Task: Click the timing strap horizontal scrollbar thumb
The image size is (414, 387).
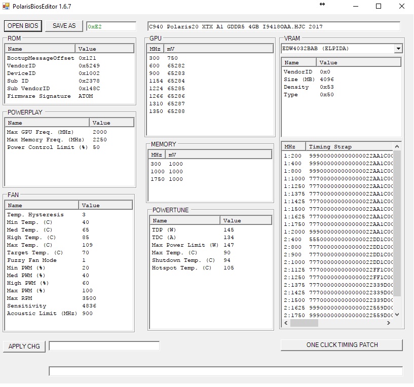Action: pos(304,323)
